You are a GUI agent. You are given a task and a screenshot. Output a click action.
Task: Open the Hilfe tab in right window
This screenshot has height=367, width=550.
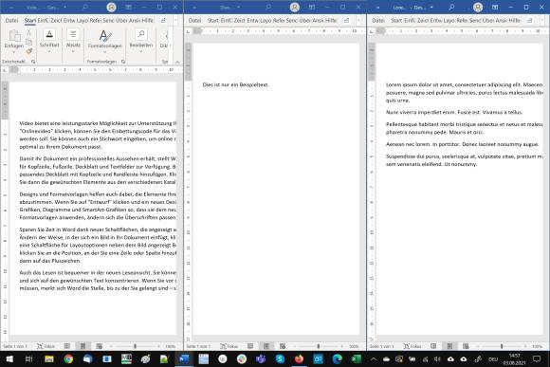click(514, 20)
